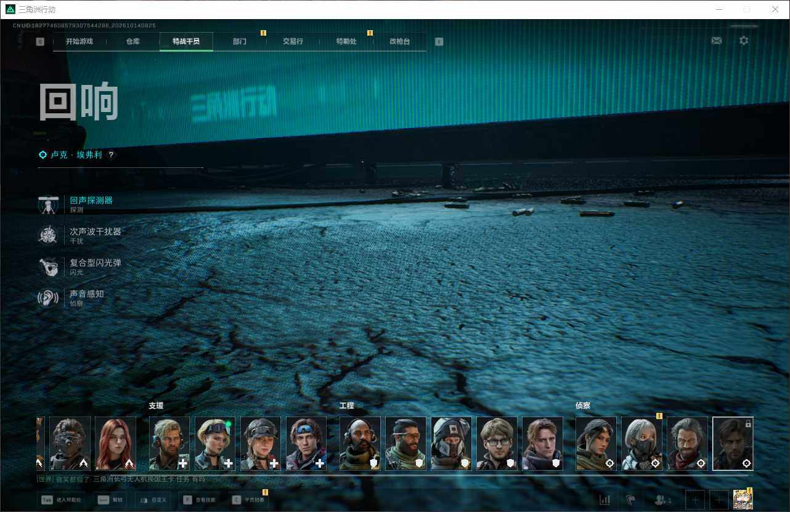Click the 自定义 customize button
The image size is (790, 512).
[153, 500]
